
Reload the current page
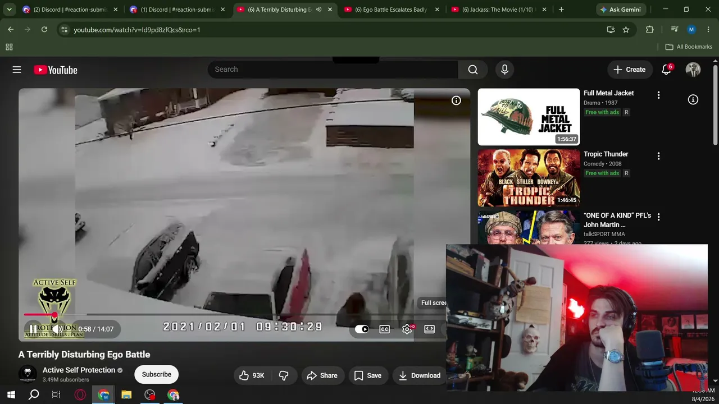coord(44,30)
